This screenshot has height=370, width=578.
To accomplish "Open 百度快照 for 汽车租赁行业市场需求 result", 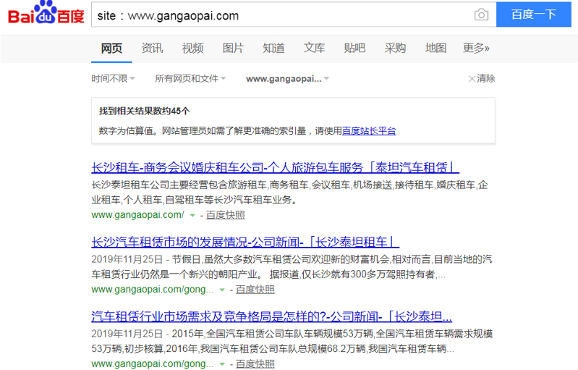I will point(255,363).
